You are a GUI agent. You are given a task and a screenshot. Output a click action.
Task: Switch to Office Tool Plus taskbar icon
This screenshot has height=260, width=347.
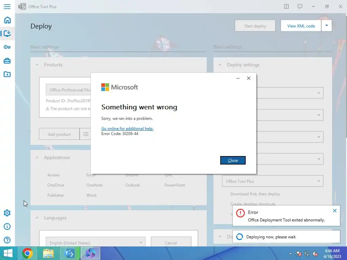click(69, 253)
